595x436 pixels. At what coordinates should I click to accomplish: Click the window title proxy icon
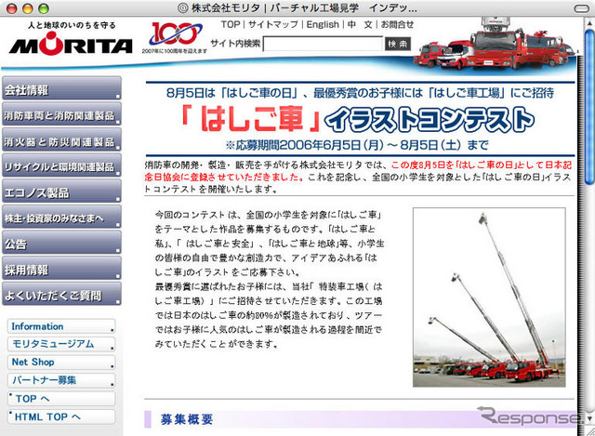click(x=183, y=8)
